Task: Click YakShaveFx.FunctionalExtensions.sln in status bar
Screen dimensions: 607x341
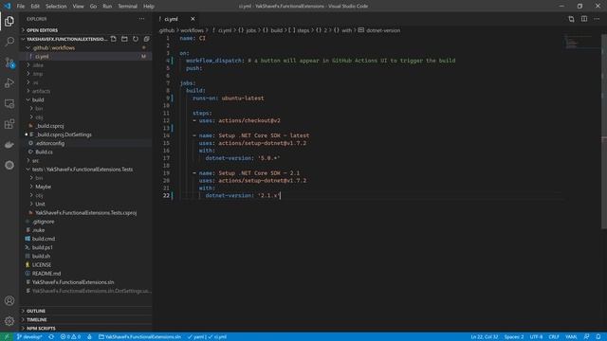Action: [139, 337]
